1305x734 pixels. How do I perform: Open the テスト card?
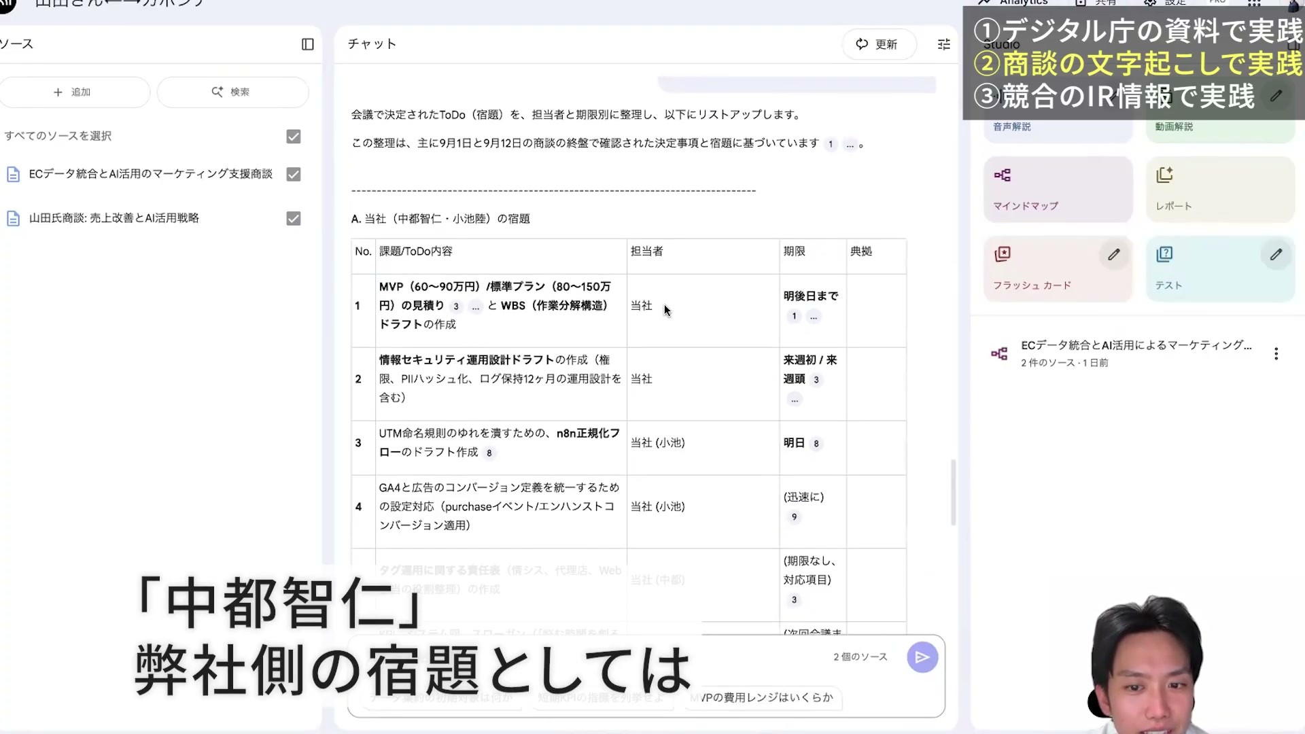tap(1220, 268)
